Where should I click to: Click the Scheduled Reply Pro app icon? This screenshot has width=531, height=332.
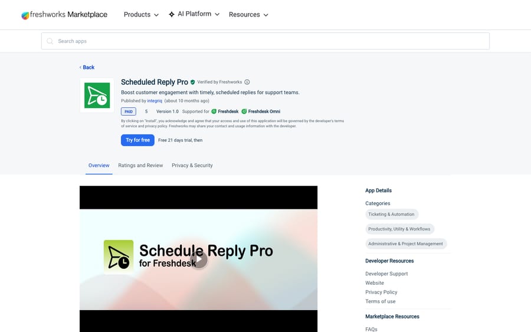[97, 96]
